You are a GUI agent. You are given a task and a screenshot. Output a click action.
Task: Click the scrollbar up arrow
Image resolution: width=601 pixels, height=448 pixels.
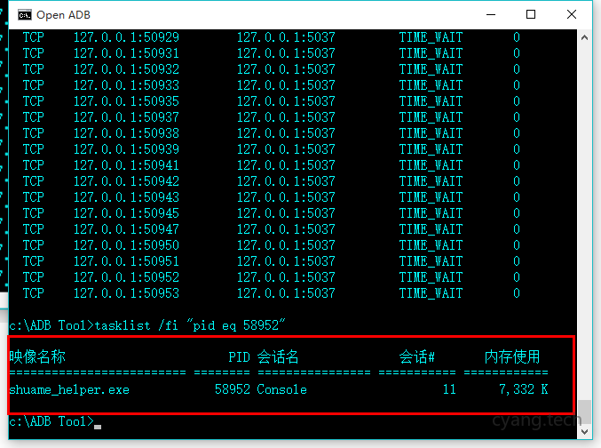[583, 37]
